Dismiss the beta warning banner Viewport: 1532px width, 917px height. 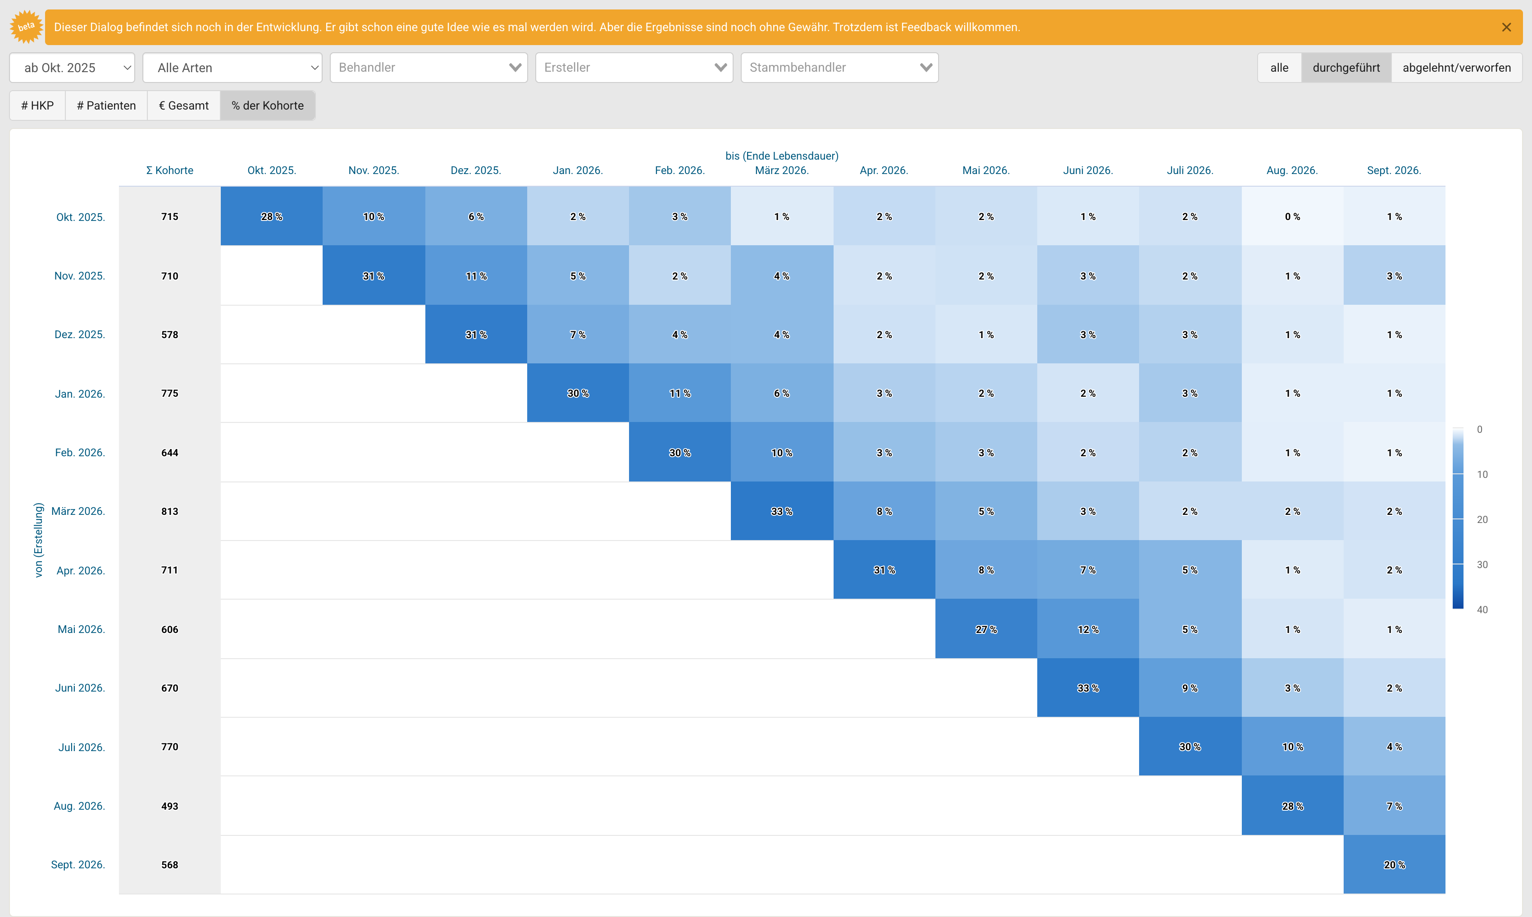[1506, 27]
